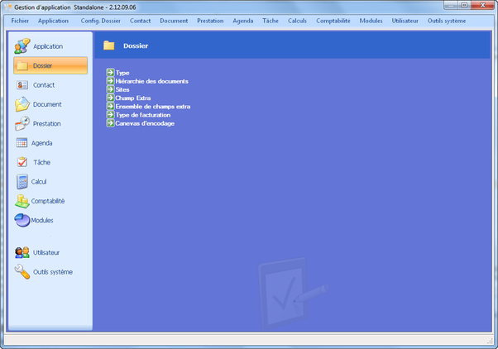
Task: Click the Sites link
Action: pos(122,89)
